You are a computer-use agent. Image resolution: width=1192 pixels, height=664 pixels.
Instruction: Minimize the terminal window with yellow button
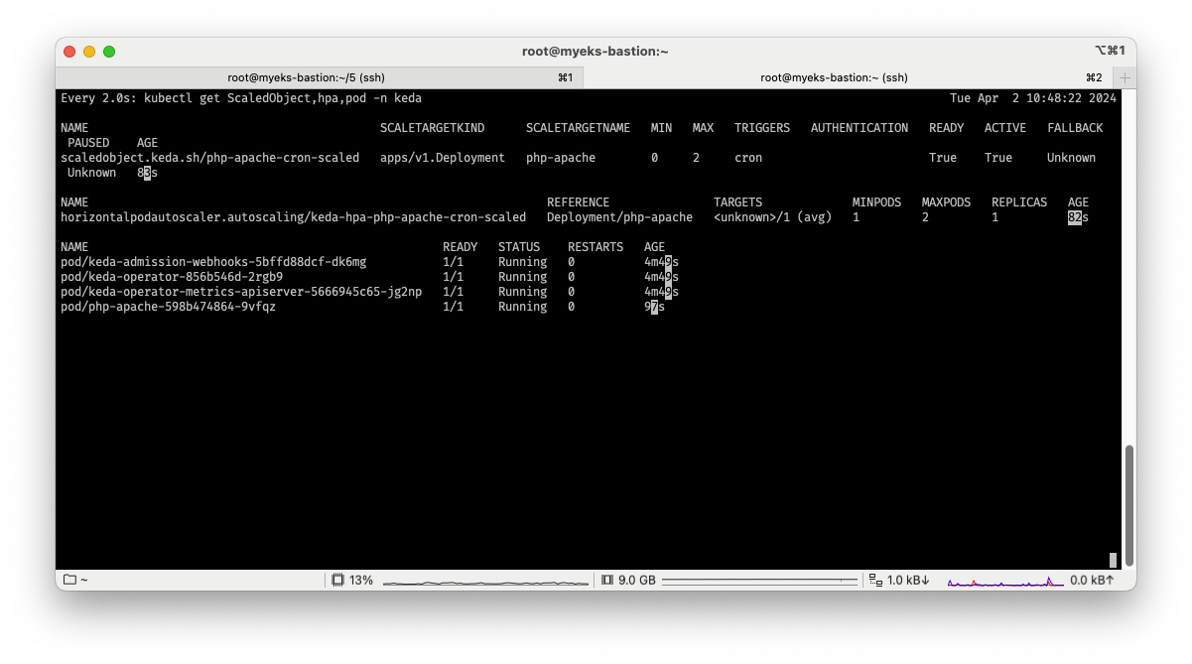click(89, 51)
